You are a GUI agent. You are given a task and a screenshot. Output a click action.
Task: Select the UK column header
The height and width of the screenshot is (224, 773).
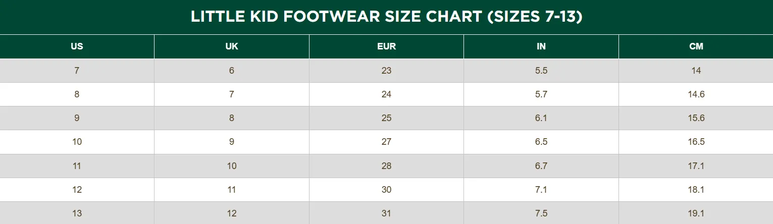[232, 46]
